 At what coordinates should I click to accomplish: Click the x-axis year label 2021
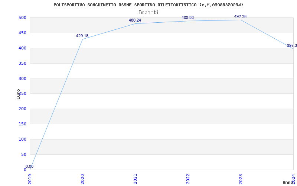135,179
